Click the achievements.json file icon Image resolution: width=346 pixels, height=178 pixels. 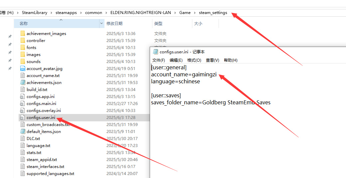coord(23,82)
